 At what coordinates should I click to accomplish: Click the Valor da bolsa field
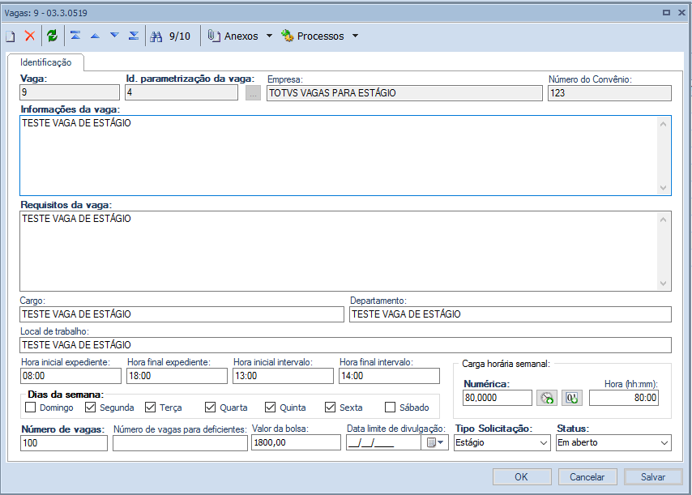[296, 442]
